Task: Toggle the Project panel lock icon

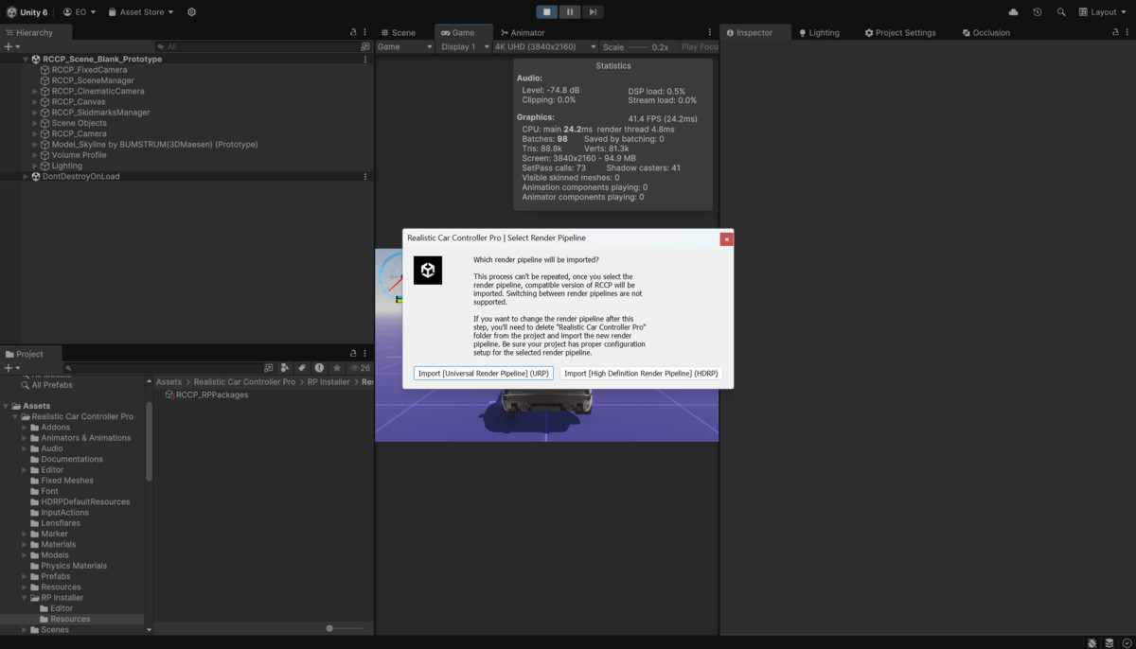Action: point(353,354)
